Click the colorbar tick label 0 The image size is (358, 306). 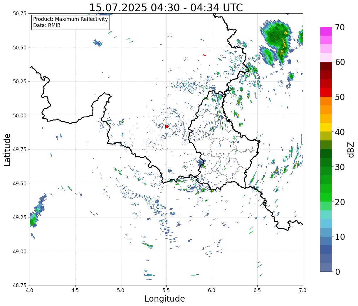pos(337,272)
